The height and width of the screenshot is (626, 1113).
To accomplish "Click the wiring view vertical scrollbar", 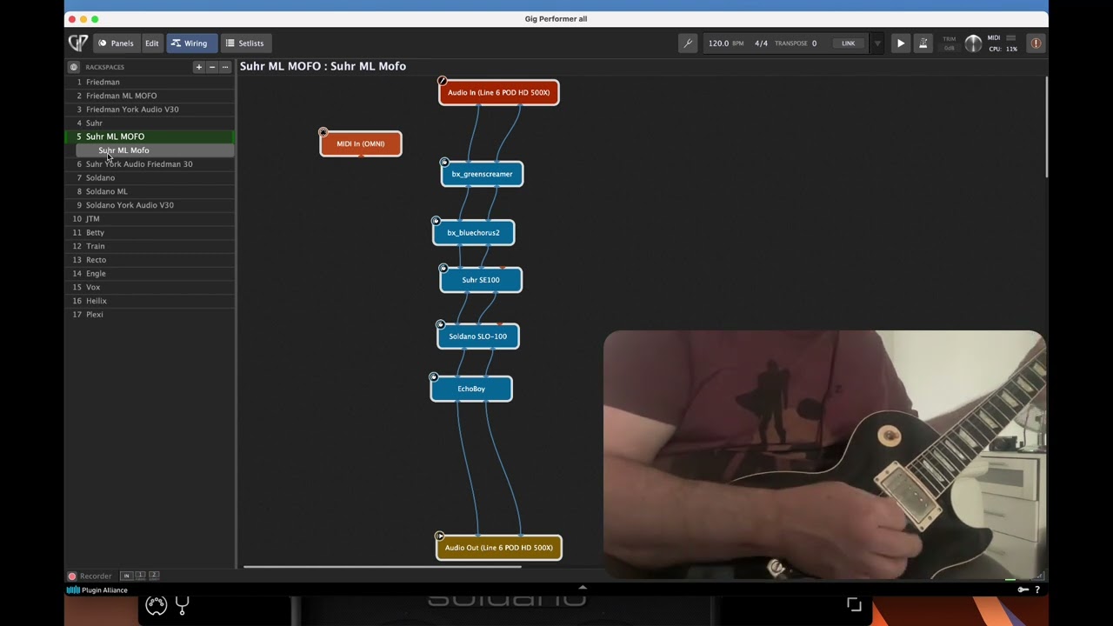I will click(x=1046, y=127).
